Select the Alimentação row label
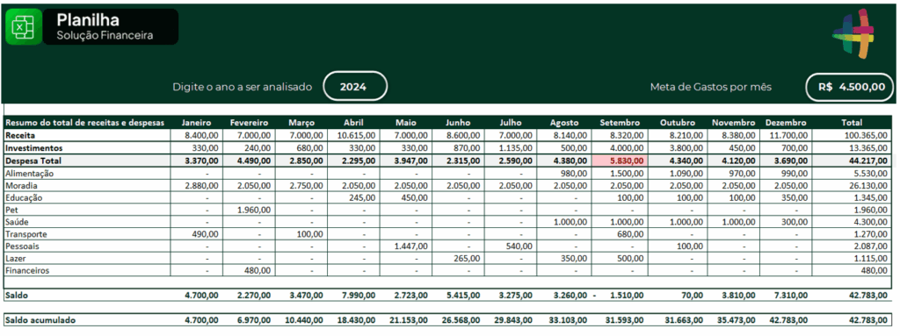 29,173
